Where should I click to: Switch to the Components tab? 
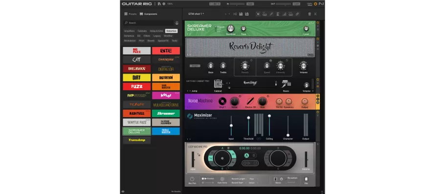coord(148,14)
